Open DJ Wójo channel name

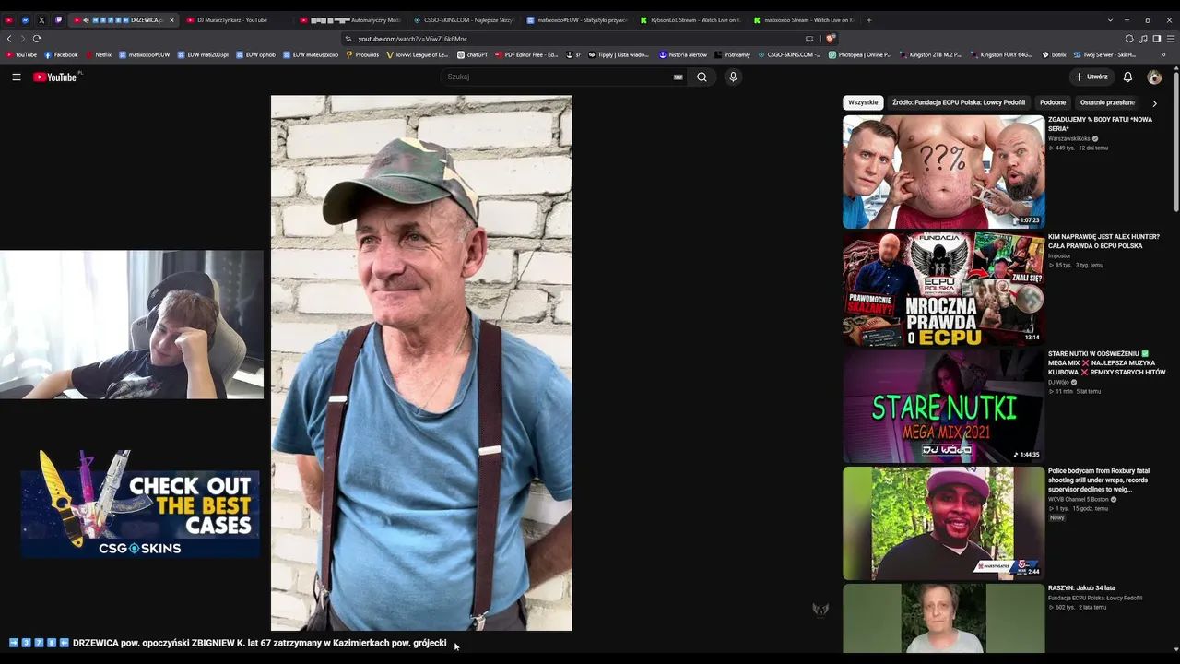pos(1058,382)
